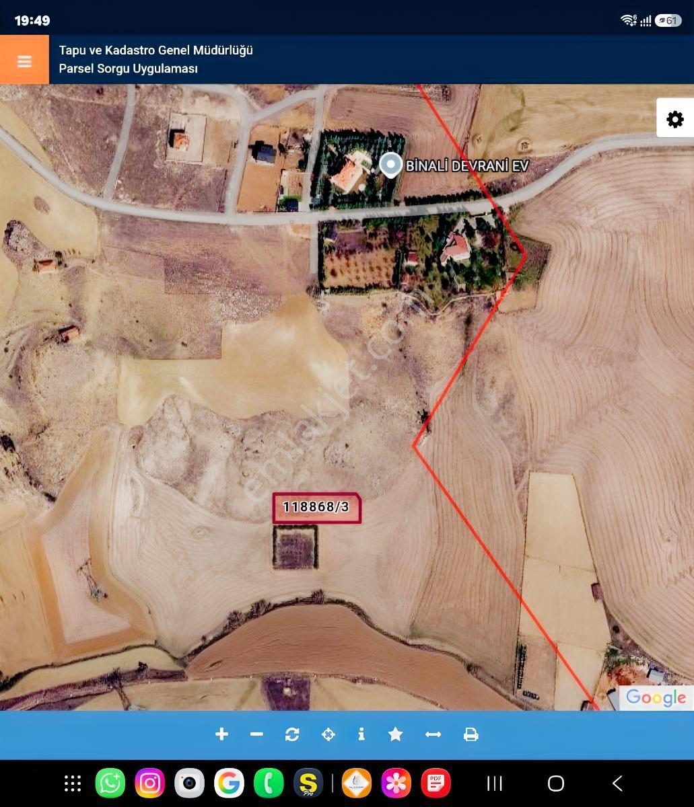Open the orange hamburger menu
694x807 pixels.
(24, 60)
